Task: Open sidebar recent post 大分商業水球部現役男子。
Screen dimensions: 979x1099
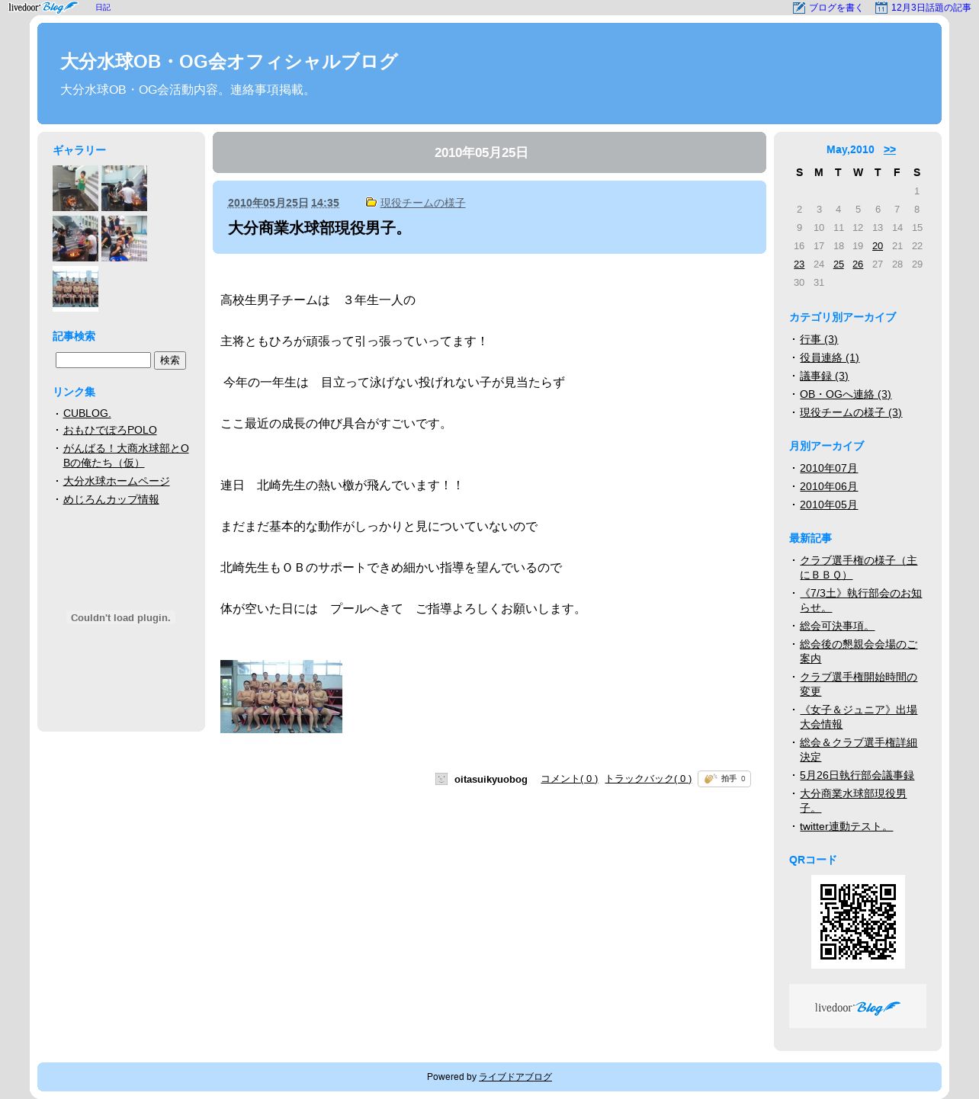Action: point(853,800)
